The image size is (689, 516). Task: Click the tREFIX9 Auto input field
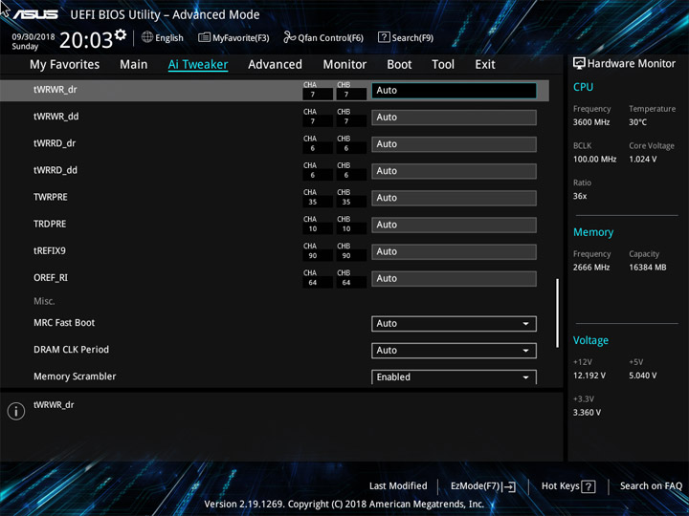pos(454,252)
